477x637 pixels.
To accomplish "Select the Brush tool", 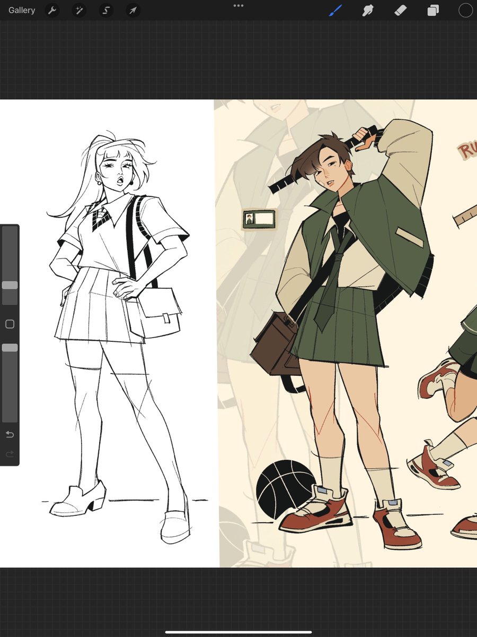I will [x=335, y=10].
